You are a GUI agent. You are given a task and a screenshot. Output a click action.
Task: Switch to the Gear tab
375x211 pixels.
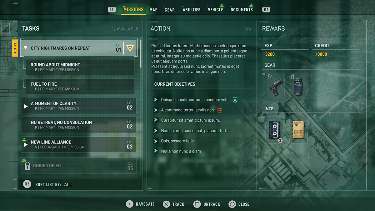(x=170, y=10)
